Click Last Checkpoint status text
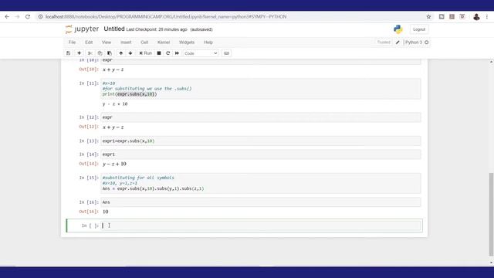The height and width of the screenshot is (278, 494). tap(157, 29)
